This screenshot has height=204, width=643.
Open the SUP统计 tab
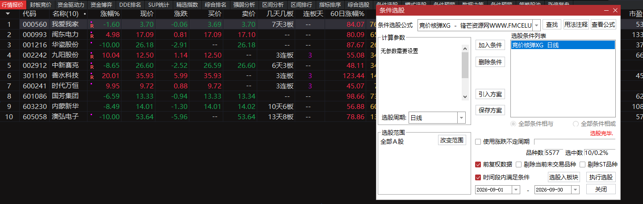point(159,5)
